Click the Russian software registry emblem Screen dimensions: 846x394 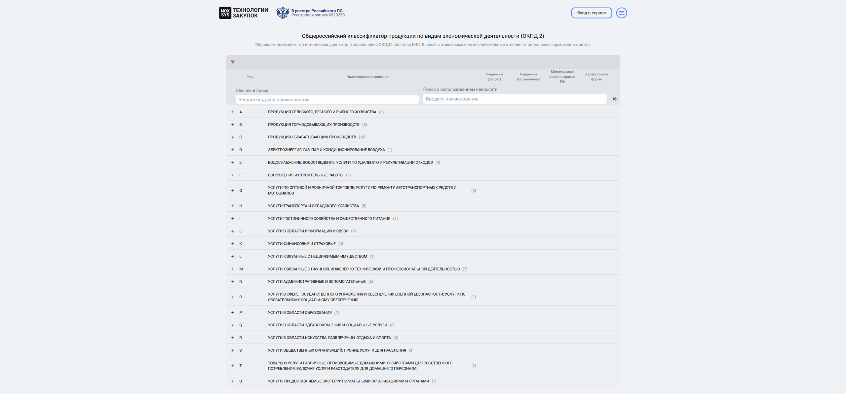pos(283,13)
